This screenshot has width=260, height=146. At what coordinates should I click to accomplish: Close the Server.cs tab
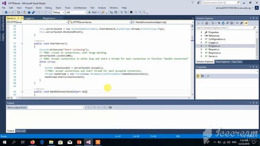click(22, 18)
